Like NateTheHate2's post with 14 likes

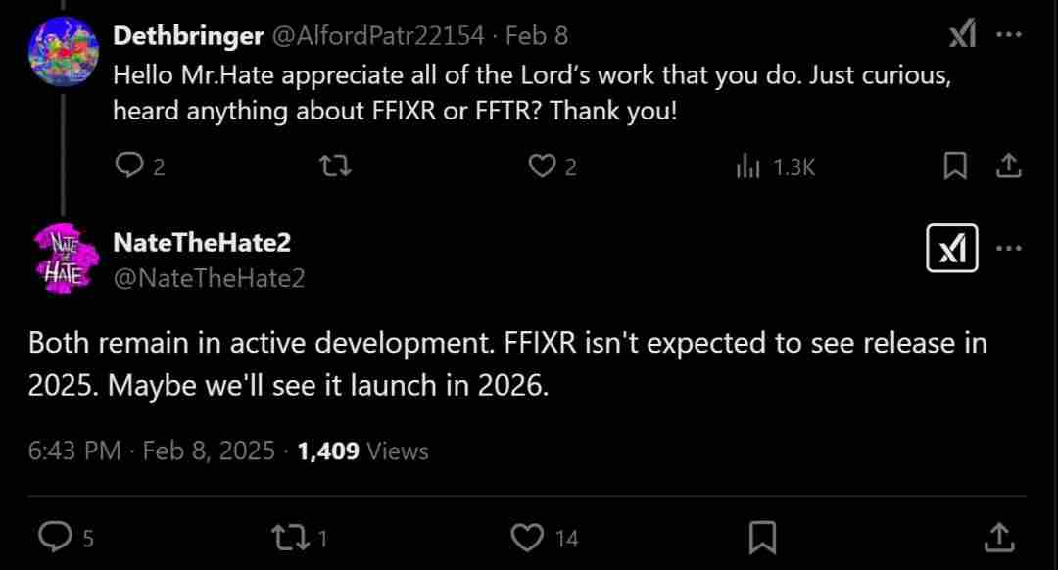click(x=545, y=538)
